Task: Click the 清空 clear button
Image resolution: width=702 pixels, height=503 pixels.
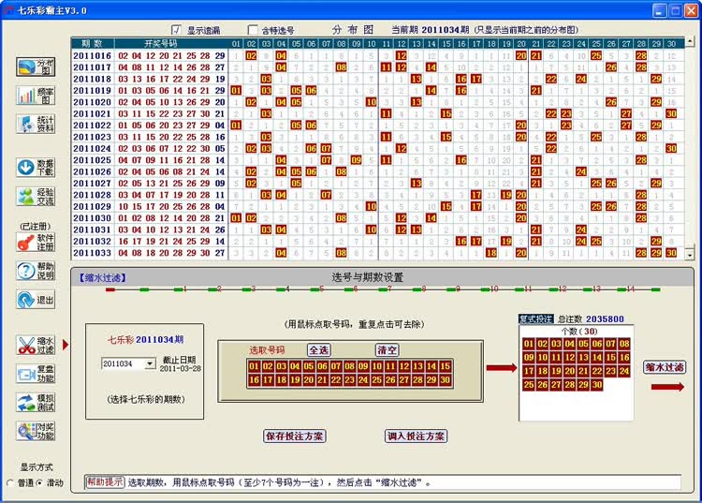Action: [x=387, y=349]
